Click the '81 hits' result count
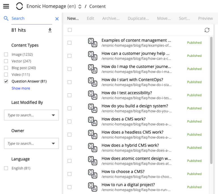 point(19,30)
